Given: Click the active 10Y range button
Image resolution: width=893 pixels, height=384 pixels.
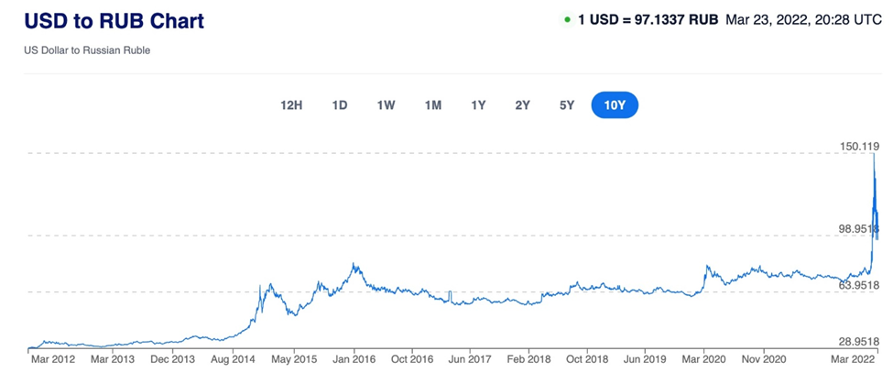Looking at the screenshot, I should click(x=615, y=105).
